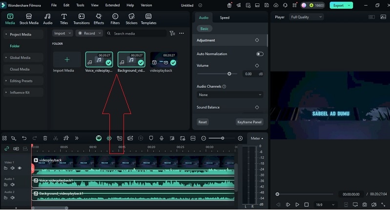390x210 pixels.
Task: Click the Split scissors icon in timeline toolbar
Action: click(56, 138)
